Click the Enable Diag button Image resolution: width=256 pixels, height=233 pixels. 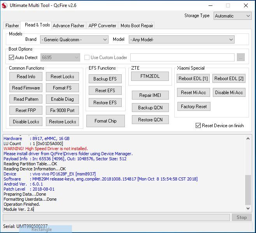(62, 99)
